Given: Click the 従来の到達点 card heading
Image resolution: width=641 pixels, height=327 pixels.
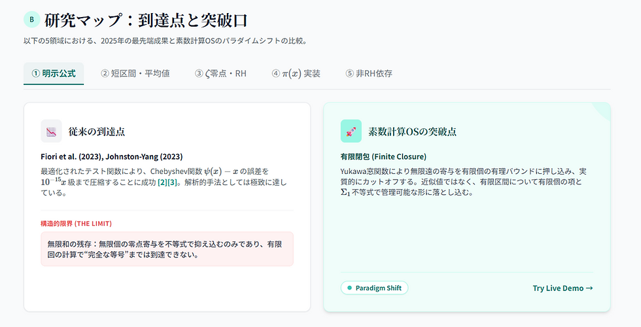Looking at the screenshot, I should pos(97,131).
